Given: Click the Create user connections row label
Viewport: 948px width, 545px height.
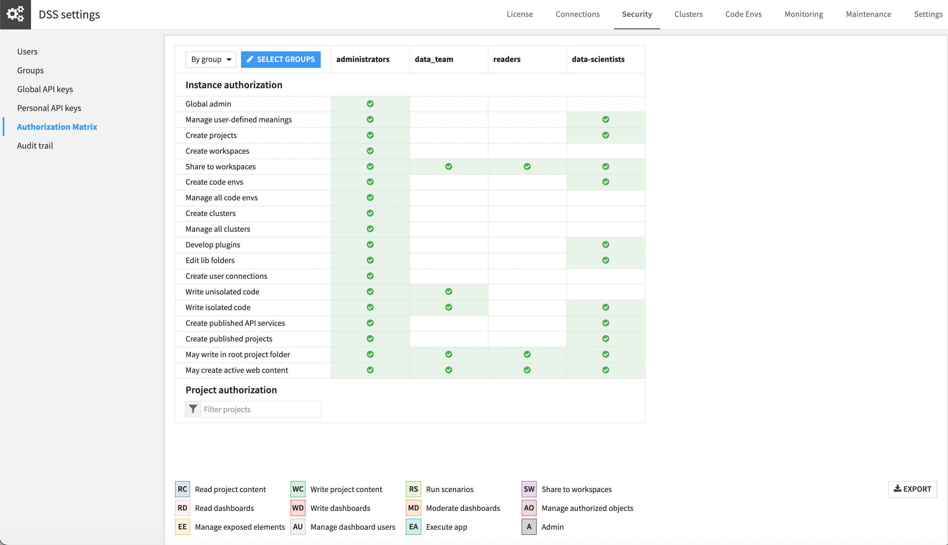Looking at the screenshot, I should click(x=226, y=276).
